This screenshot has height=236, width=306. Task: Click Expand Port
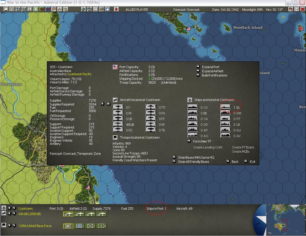[210, 67]
